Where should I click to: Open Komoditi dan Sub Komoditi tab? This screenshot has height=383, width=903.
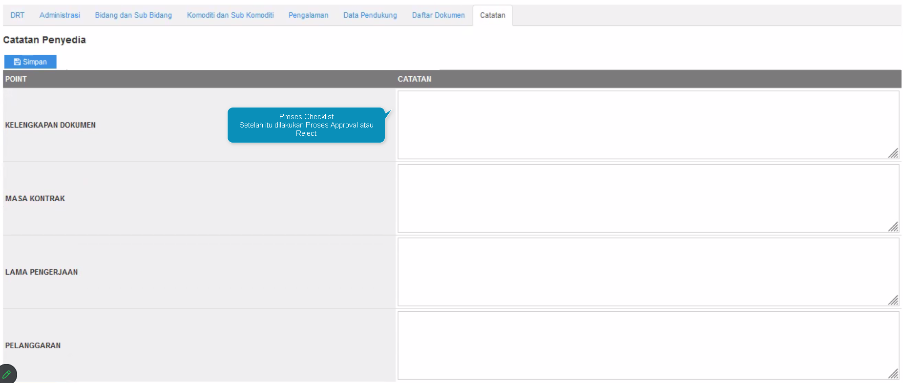[230, 15]
